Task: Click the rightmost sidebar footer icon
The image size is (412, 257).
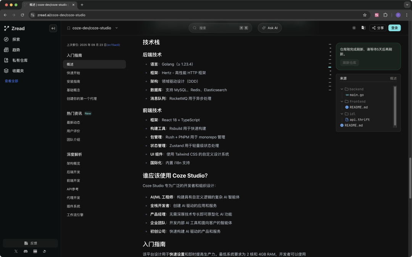Action: (x=44, y=251)
